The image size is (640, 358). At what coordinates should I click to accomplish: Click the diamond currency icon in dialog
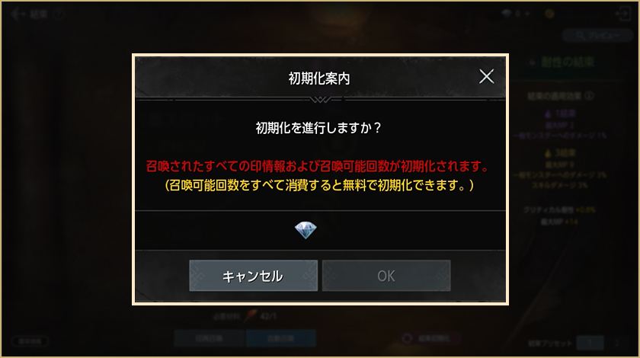[306, 230]
